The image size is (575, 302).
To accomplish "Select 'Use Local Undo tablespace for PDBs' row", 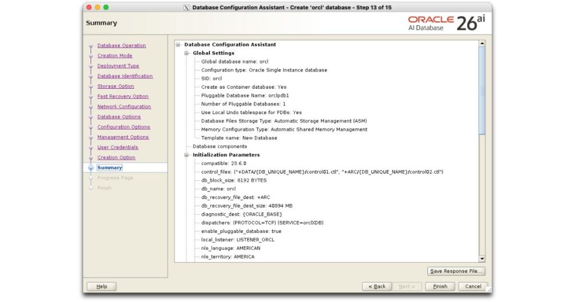I will pyautogui.click(x=251, y=112).
